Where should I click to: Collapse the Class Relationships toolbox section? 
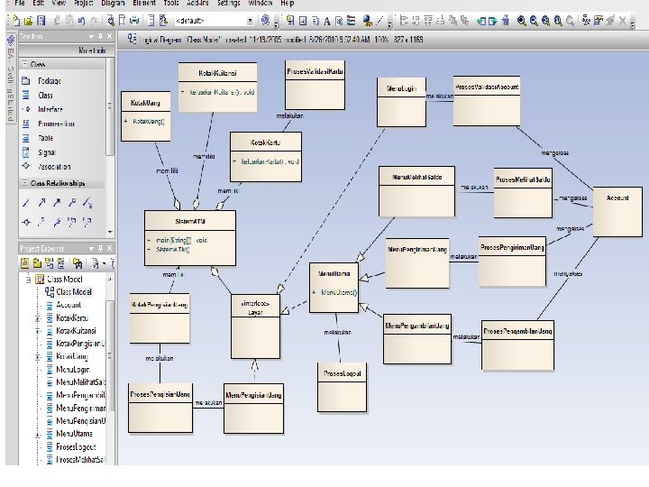[x=25, y=182]
